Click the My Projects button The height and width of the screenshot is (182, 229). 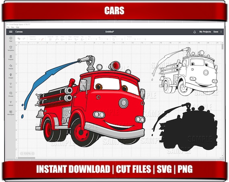coord(205,32)
